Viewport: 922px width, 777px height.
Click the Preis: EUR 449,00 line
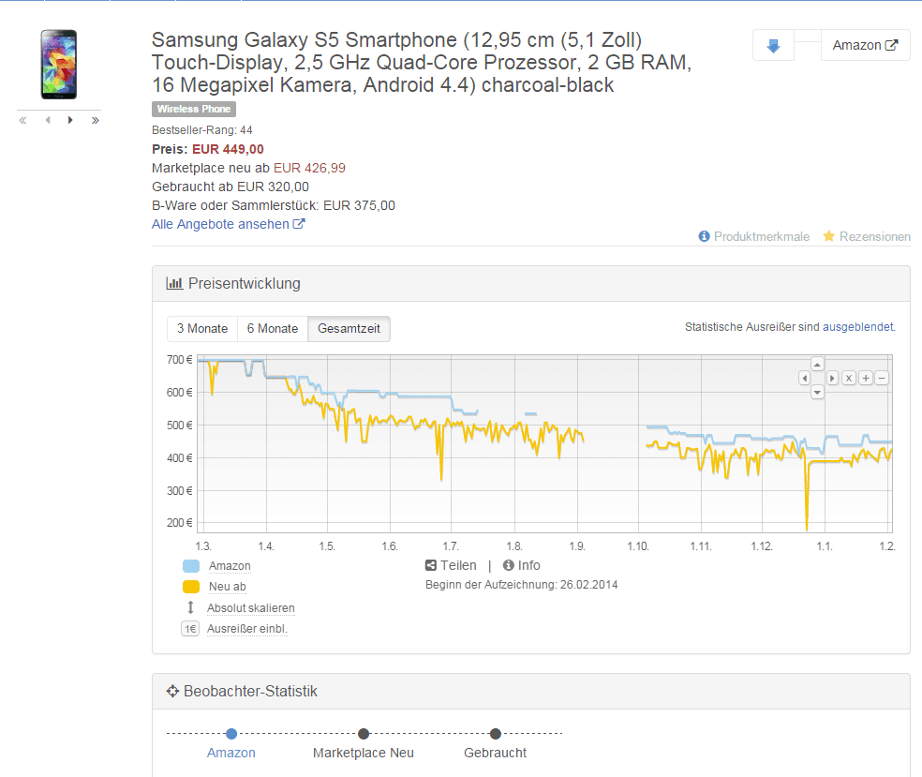208,149
